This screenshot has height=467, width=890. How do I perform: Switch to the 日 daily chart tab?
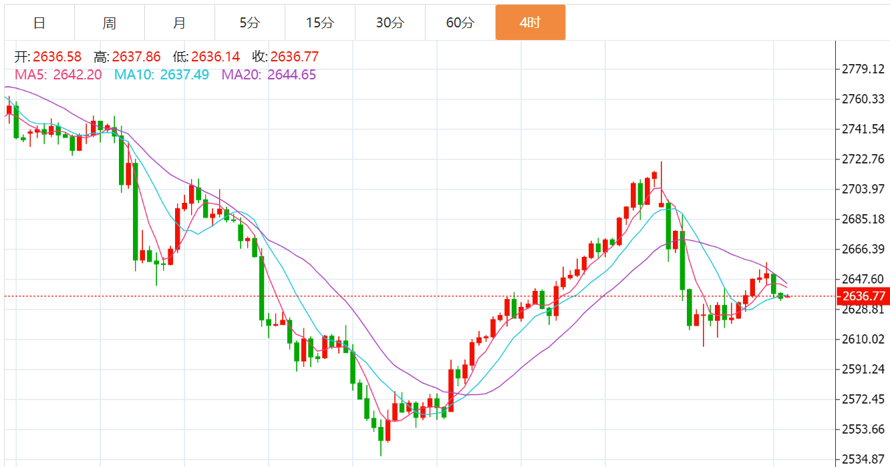pyautogui.click(x=39, y=23)
